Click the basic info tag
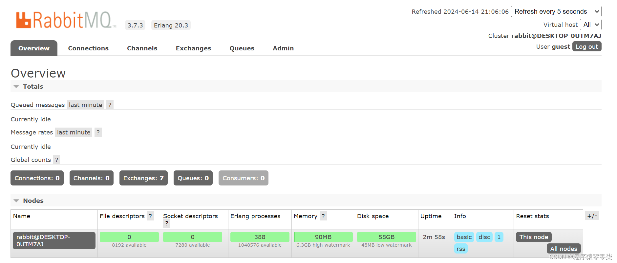 [x=464, y=237]
